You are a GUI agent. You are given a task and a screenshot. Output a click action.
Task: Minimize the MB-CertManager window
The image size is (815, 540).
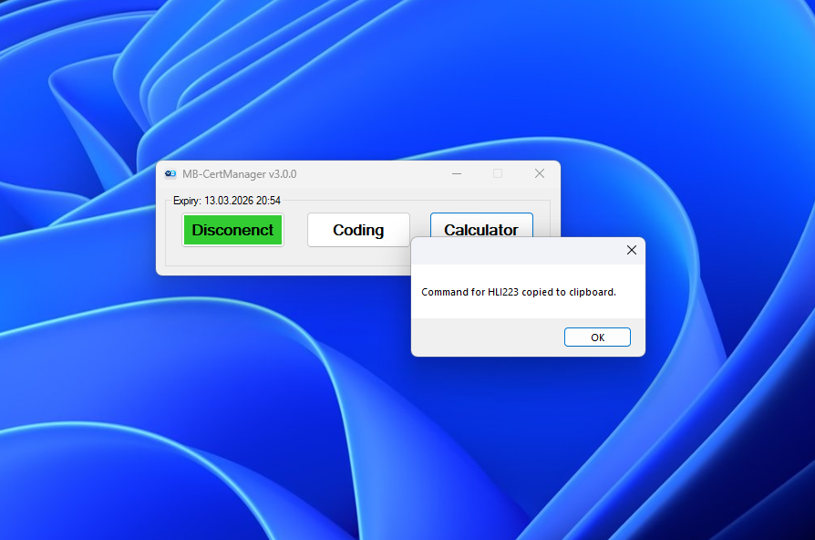click(x=456, y=173)
